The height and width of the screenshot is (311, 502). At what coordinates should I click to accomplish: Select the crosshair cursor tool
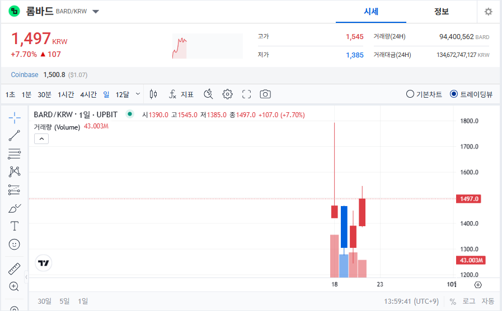point(15,118)
